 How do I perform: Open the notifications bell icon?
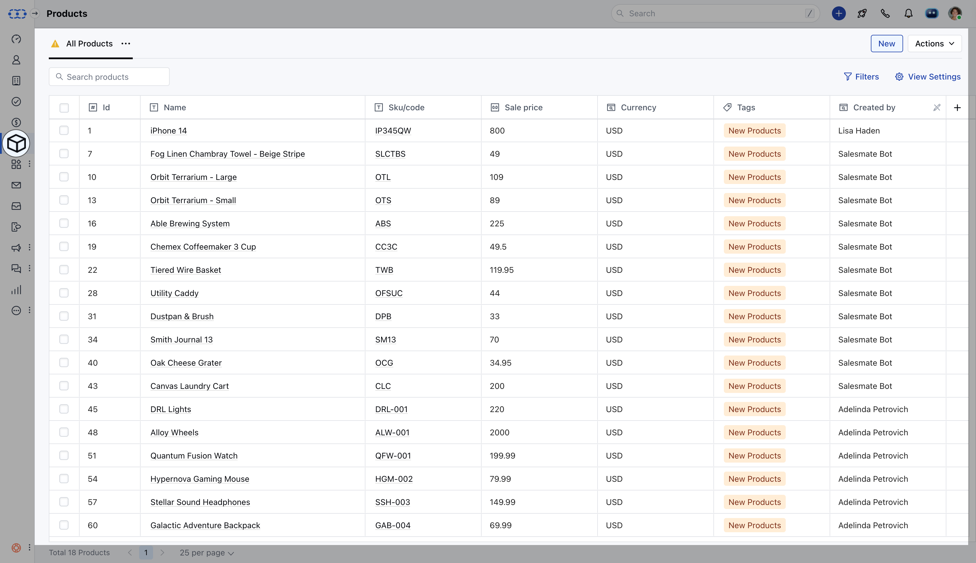click(x=908, y=14)
